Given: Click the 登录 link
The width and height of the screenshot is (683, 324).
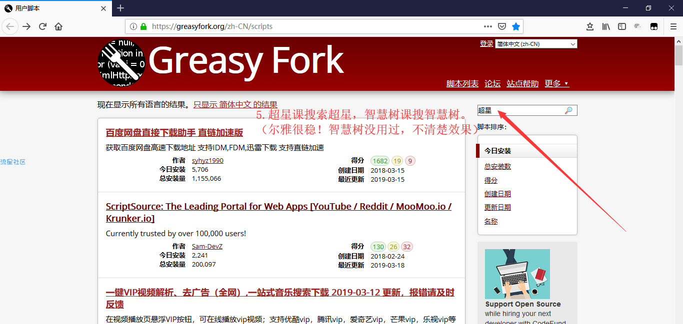Looking at the screenshot, I should (x=486, y=43).
